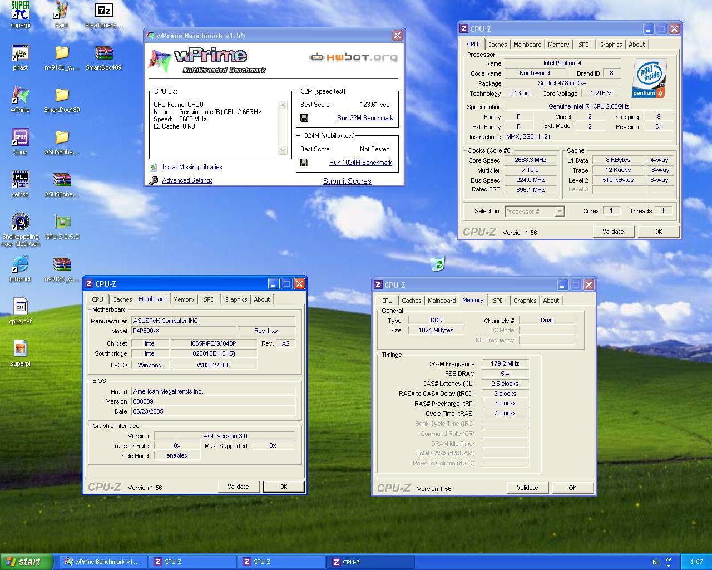Open Memory tab in the Mainboard CPU-Z window

(184, 299)
